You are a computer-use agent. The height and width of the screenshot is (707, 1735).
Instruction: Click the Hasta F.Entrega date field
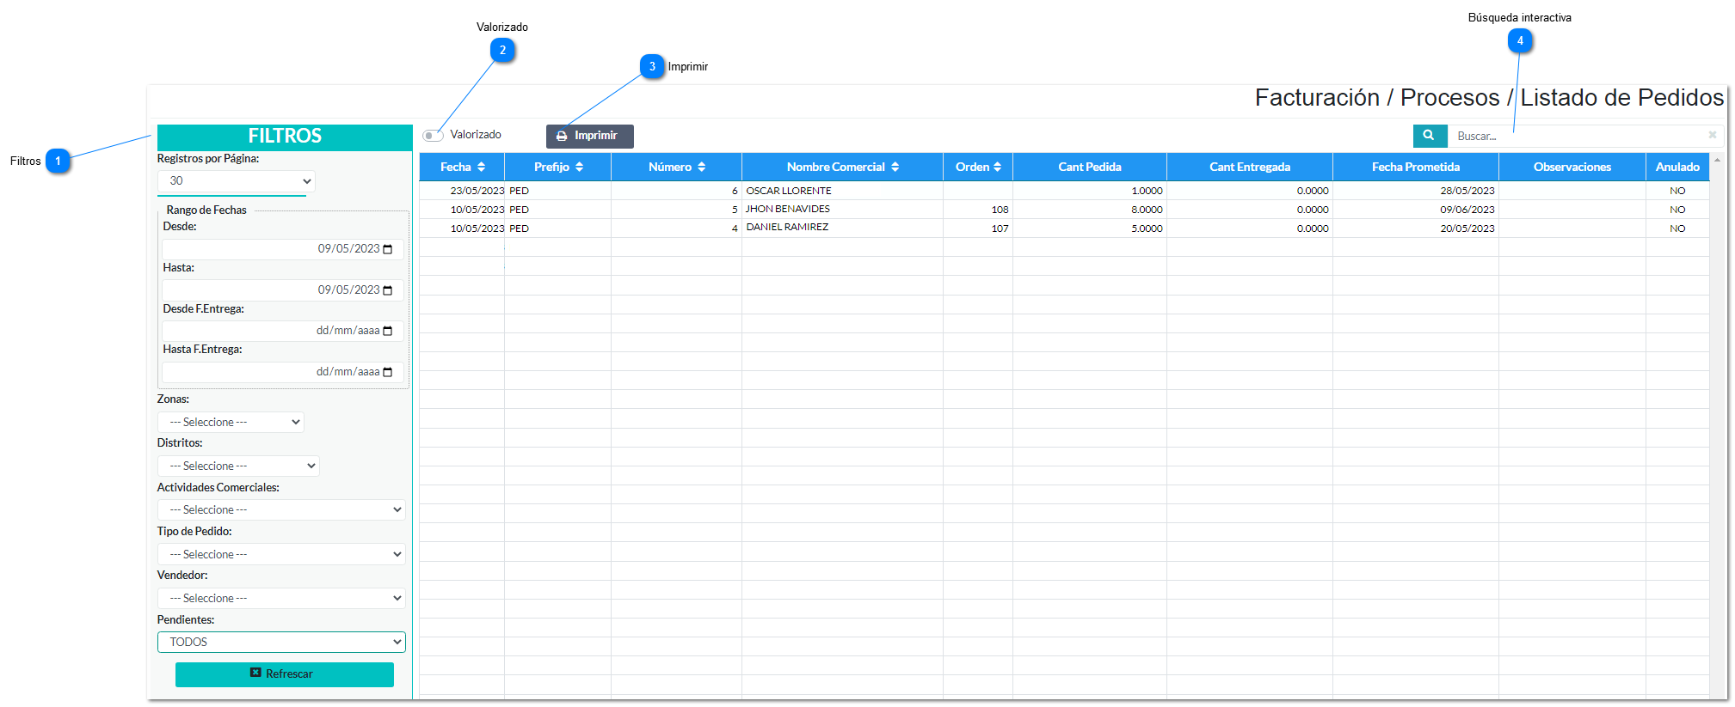tap(282, 372)
